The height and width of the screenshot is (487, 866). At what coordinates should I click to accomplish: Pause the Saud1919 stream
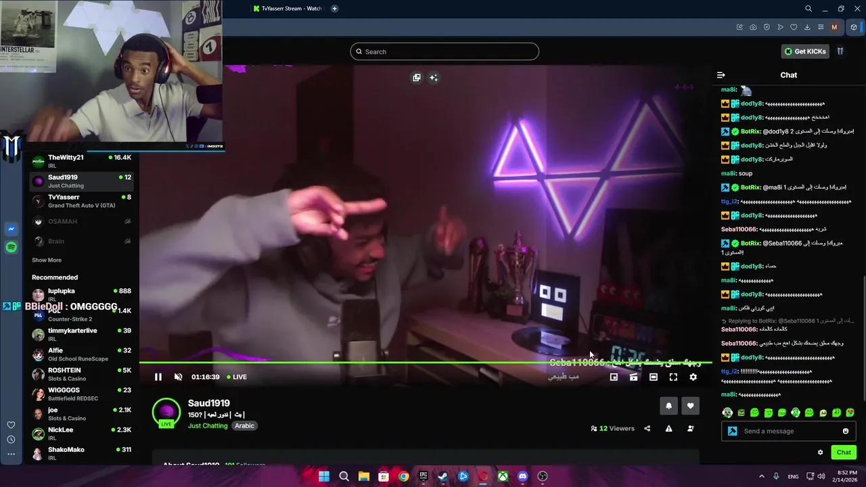[158, 377]
